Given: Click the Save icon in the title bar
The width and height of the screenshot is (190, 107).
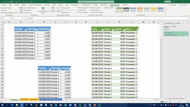Looking at the screenshot, I should tap(17, 2).
